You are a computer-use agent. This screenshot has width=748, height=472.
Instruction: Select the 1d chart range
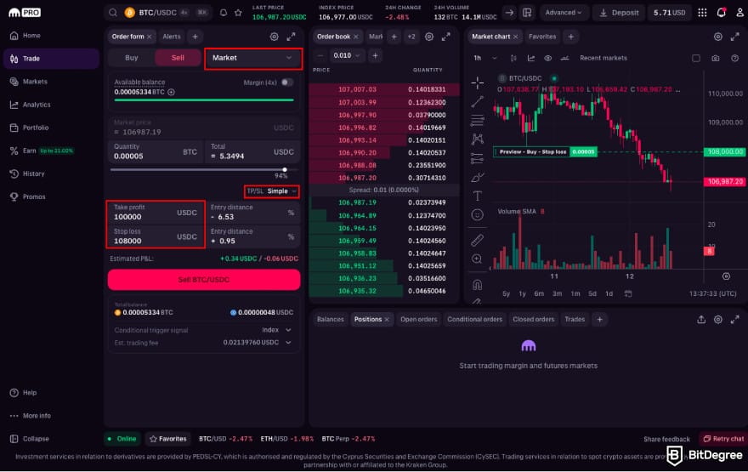click(x=609, y=293)
